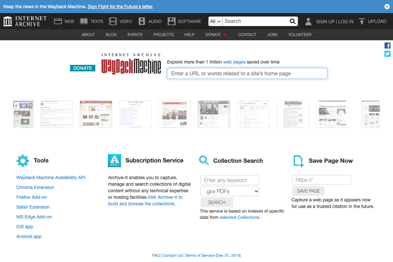Open the web pages link
The image size is (393, 262).
click(234, 62)
